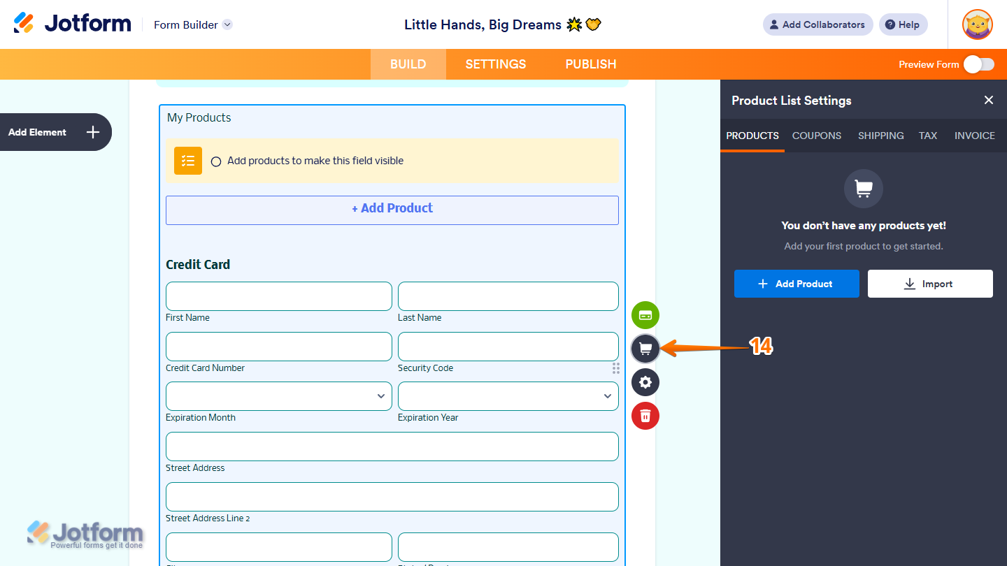Open the Expiration Year dropdown
1007x566 pixels.
point(508,396)
